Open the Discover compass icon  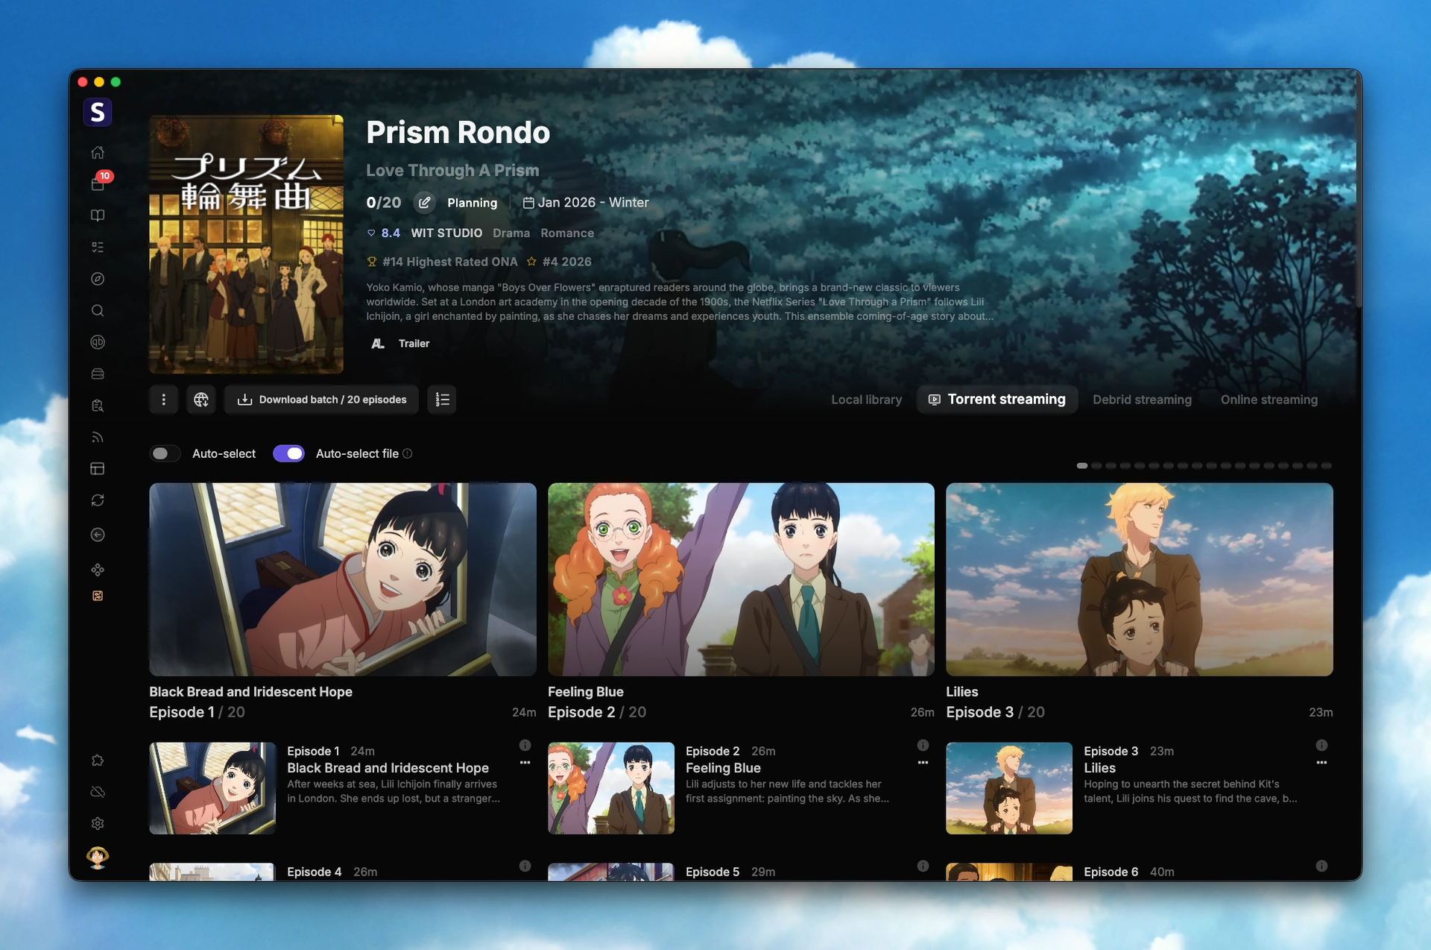pos(98,279)
